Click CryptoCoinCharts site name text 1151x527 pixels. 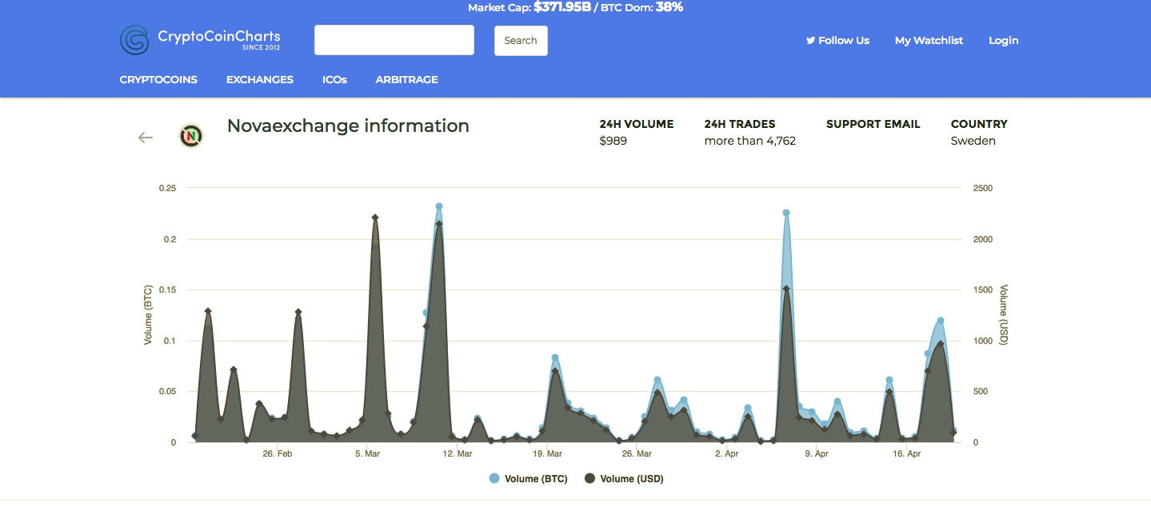pyautogui.click(x=219, y=36)
